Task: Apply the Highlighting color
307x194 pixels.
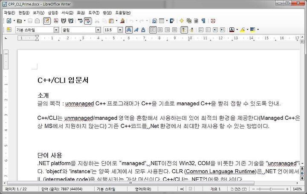Action: 242,30
